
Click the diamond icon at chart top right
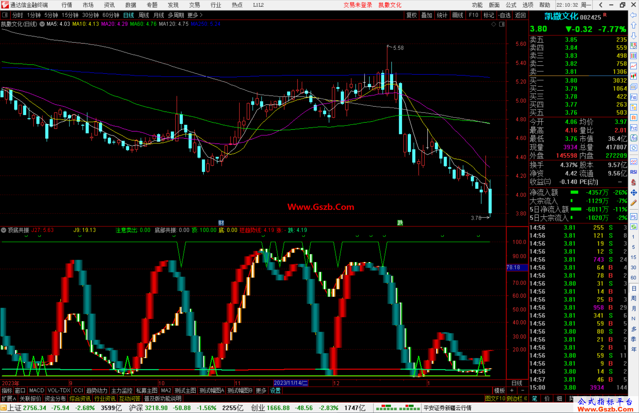point(494,24)
